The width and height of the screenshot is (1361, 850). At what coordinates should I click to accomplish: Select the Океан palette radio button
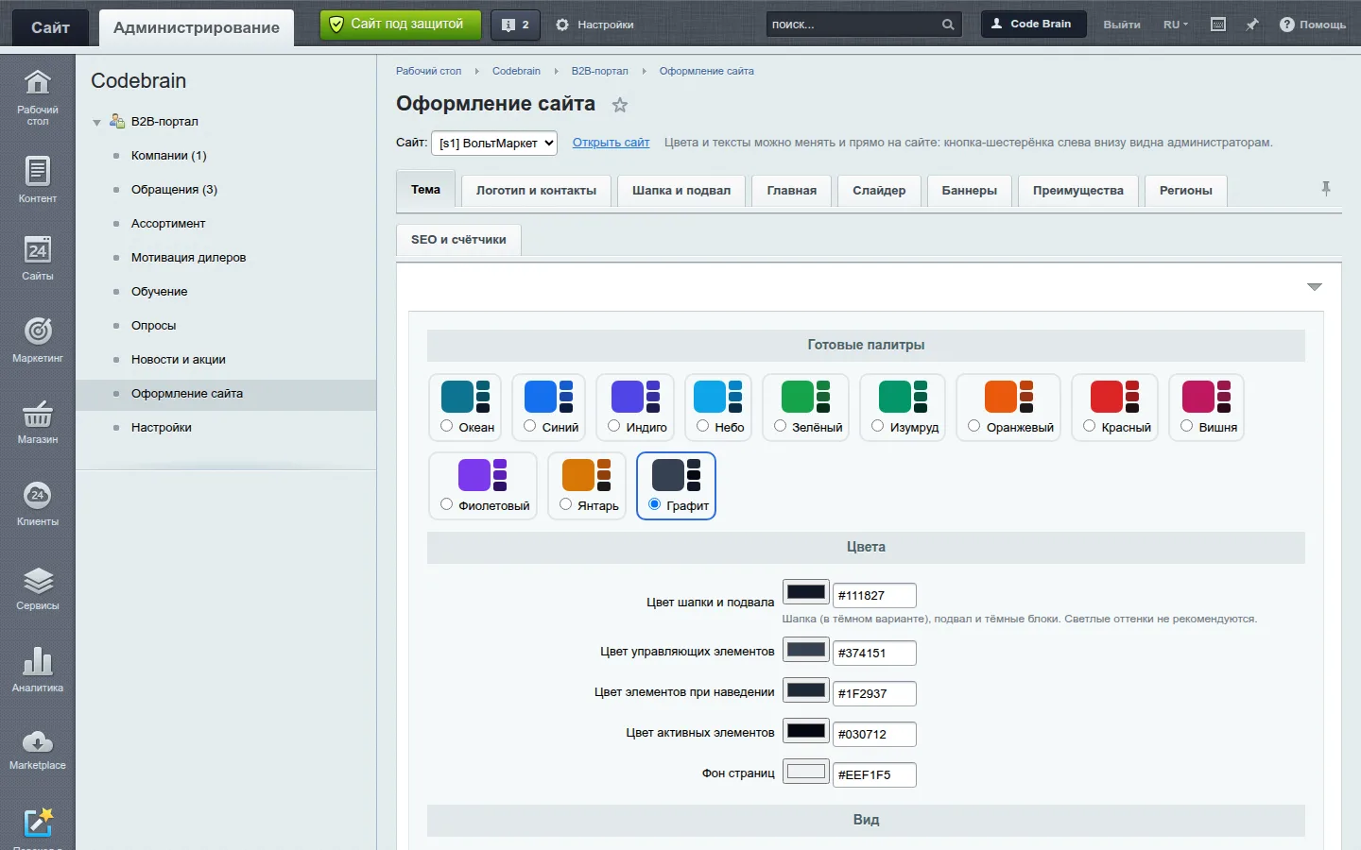click(447, 426)
